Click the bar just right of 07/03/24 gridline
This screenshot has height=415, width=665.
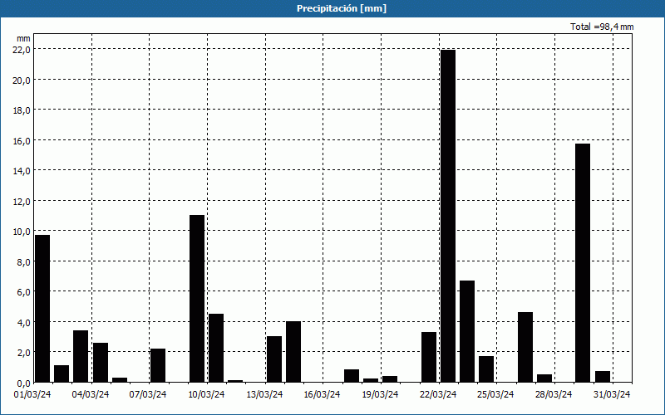pos(158,365)
